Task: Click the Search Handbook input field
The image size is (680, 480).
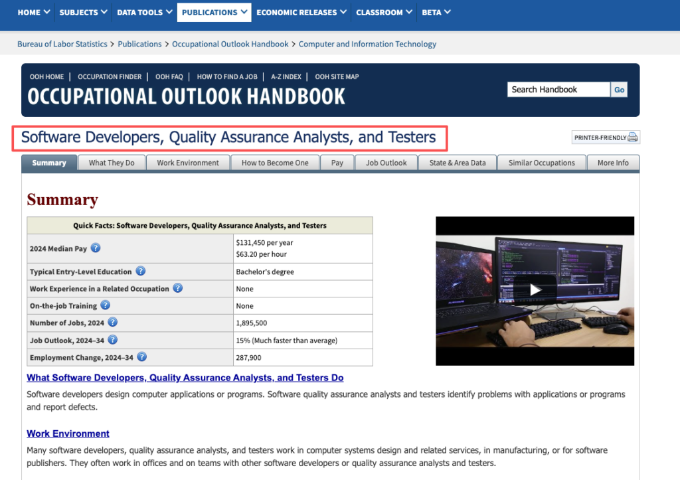Action: (558, 89)
